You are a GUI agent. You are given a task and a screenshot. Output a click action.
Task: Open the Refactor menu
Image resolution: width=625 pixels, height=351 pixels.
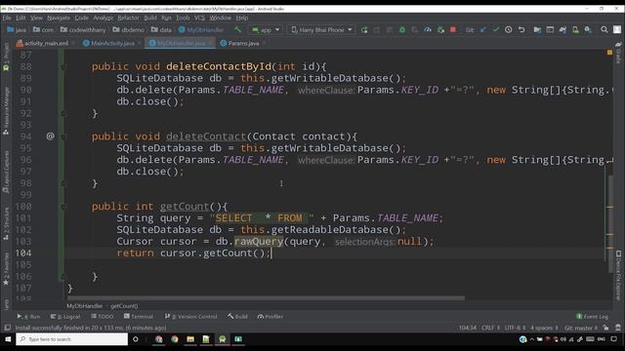pyautogui.click(x=128, y=18)
